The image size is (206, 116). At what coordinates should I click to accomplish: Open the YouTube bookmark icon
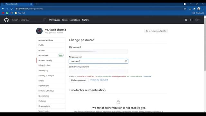tap(3, 13)
